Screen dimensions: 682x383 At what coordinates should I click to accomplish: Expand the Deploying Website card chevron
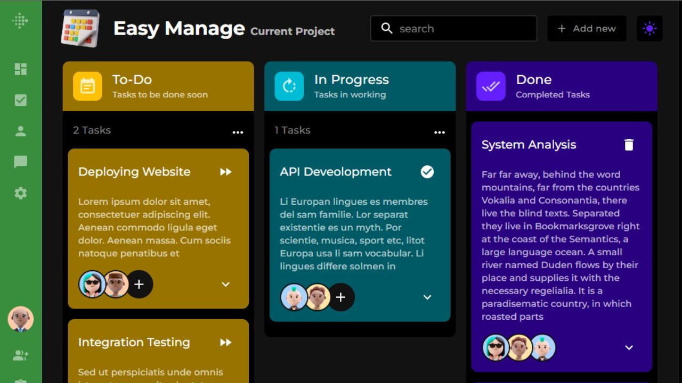226,284
